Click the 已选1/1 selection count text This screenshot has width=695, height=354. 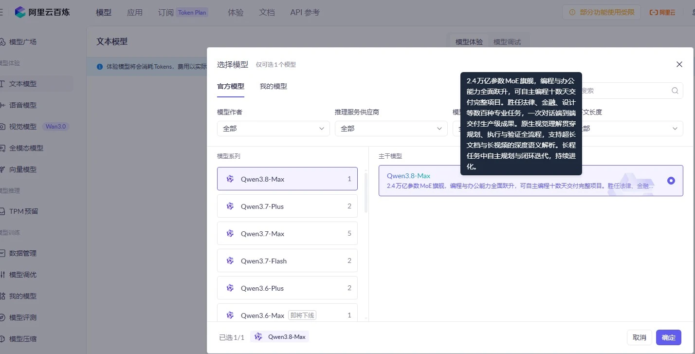232,337
